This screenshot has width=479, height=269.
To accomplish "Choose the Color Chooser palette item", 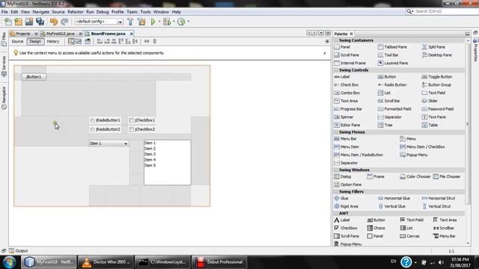I will pyautogui.click(x=415, y=176).
